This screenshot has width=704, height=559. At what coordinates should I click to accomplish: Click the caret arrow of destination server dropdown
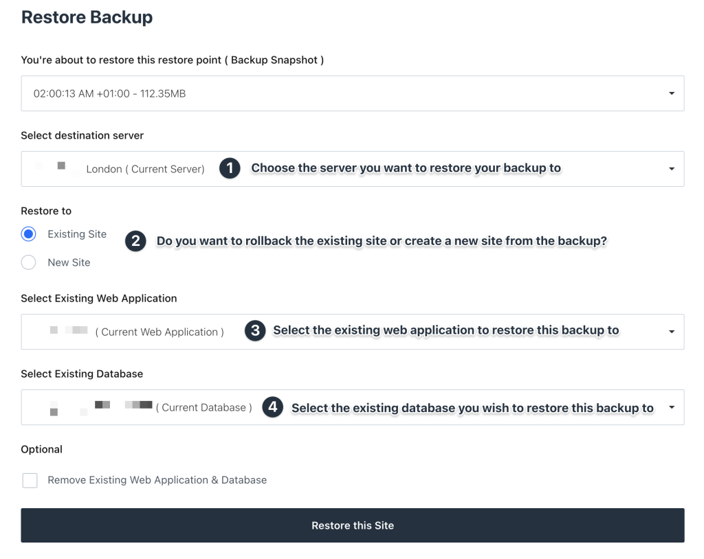[x=672, y=169]
